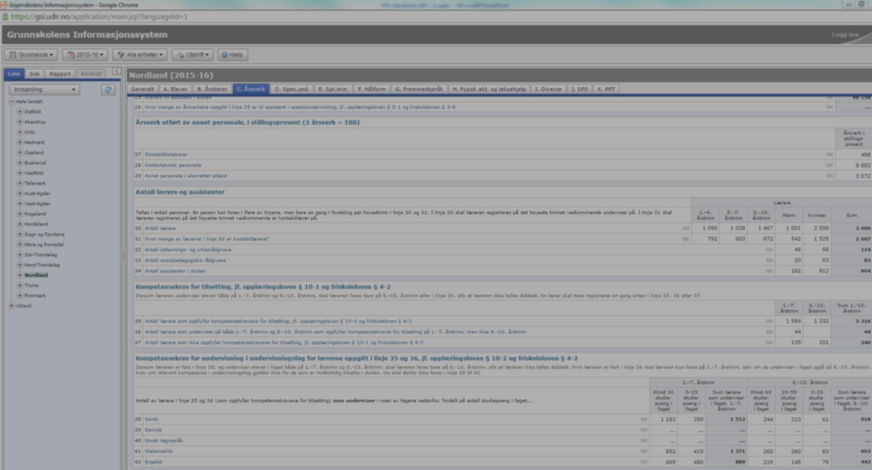Switch to the Rapport tab
This screenshot has height=470, width=872.
[60, 74]
